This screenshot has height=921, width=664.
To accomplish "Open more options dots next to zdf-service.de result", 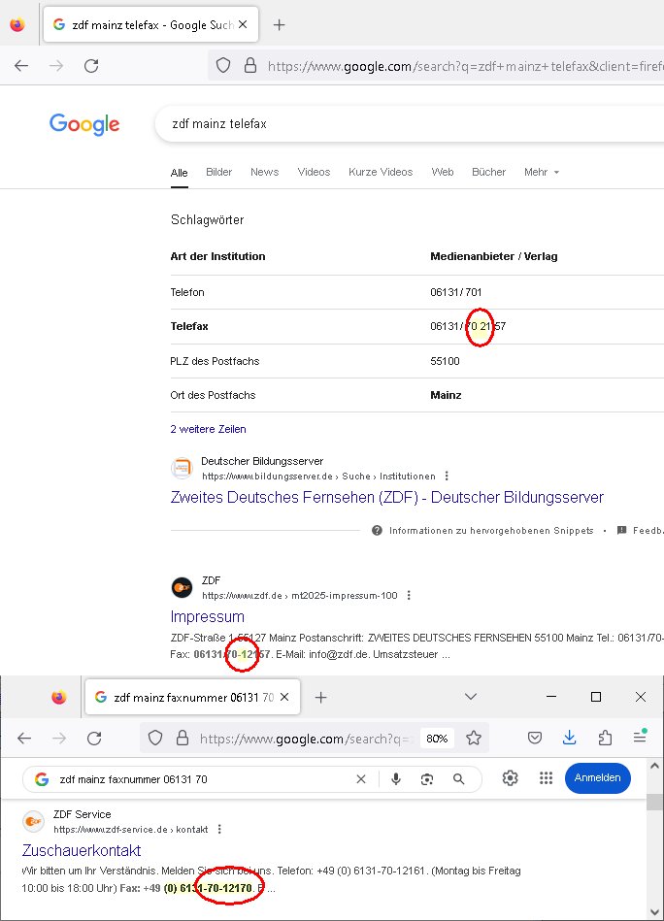I will [x=219, y=830].
